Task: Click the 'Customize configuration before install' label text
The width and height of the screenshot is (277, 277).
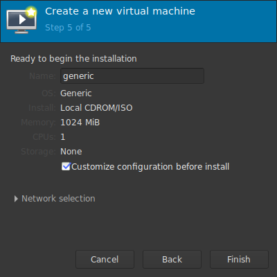Action: 150,167
